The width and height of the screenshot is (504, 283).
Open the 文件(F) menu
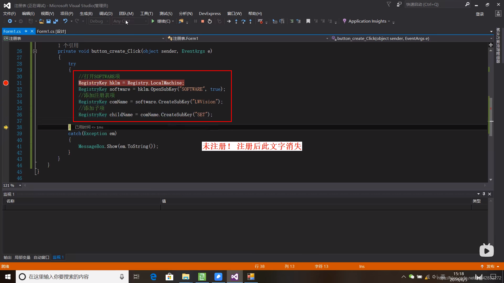(9, 14)
